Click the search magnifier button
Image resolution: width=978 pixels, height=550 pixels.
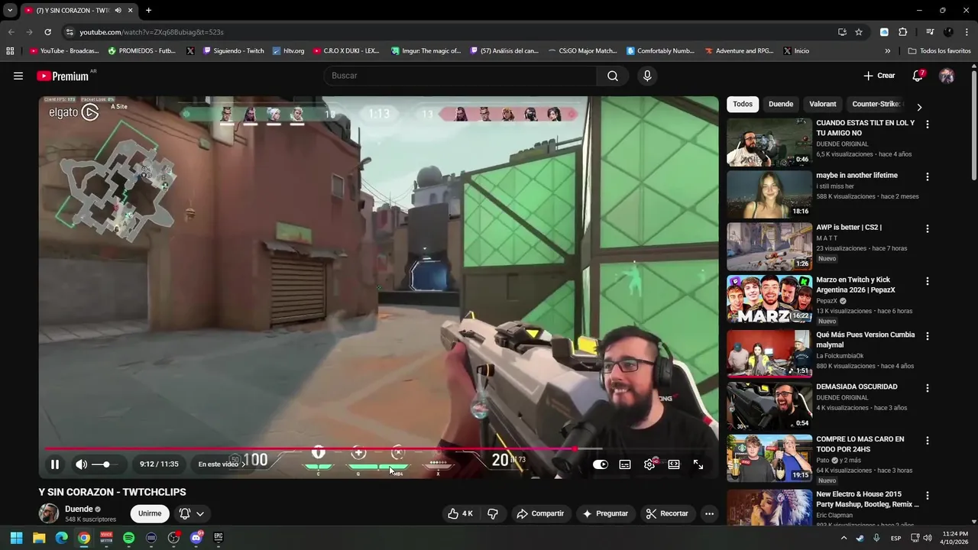(613, 76)
